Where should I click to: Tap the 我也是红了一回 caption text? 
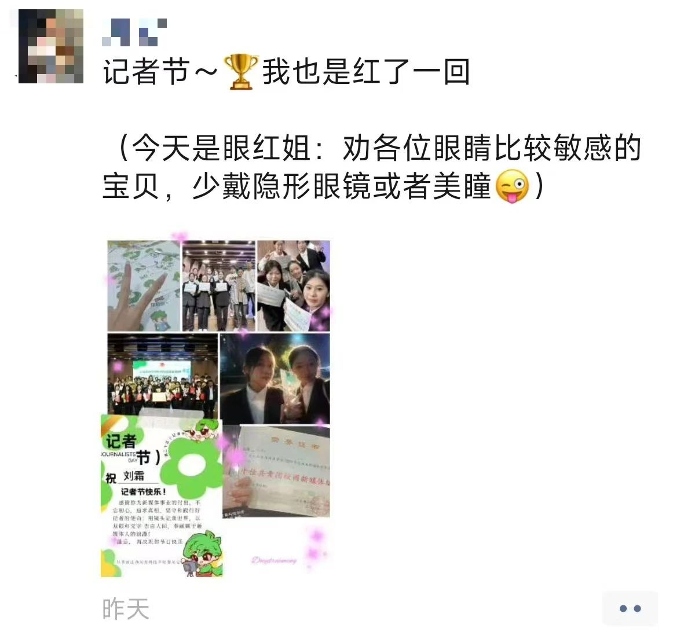point(366,72)
